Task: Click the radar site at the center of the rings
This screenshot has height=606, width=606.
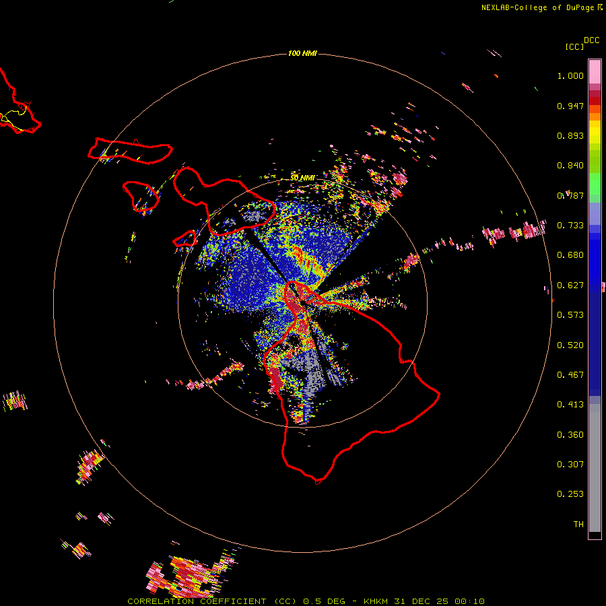Action: click(302, 303)
